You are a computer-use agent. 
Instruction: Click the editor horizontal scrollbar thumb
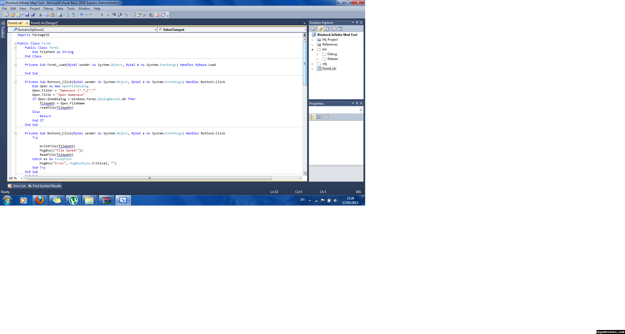(x=149, y=178)
